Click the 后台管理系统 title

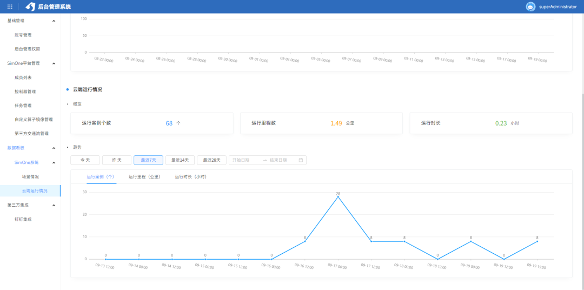(55, 6)
